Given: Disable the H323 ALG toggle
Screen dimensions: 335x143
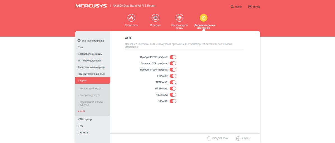Looking at the screenshot, I should click(173, 95).
